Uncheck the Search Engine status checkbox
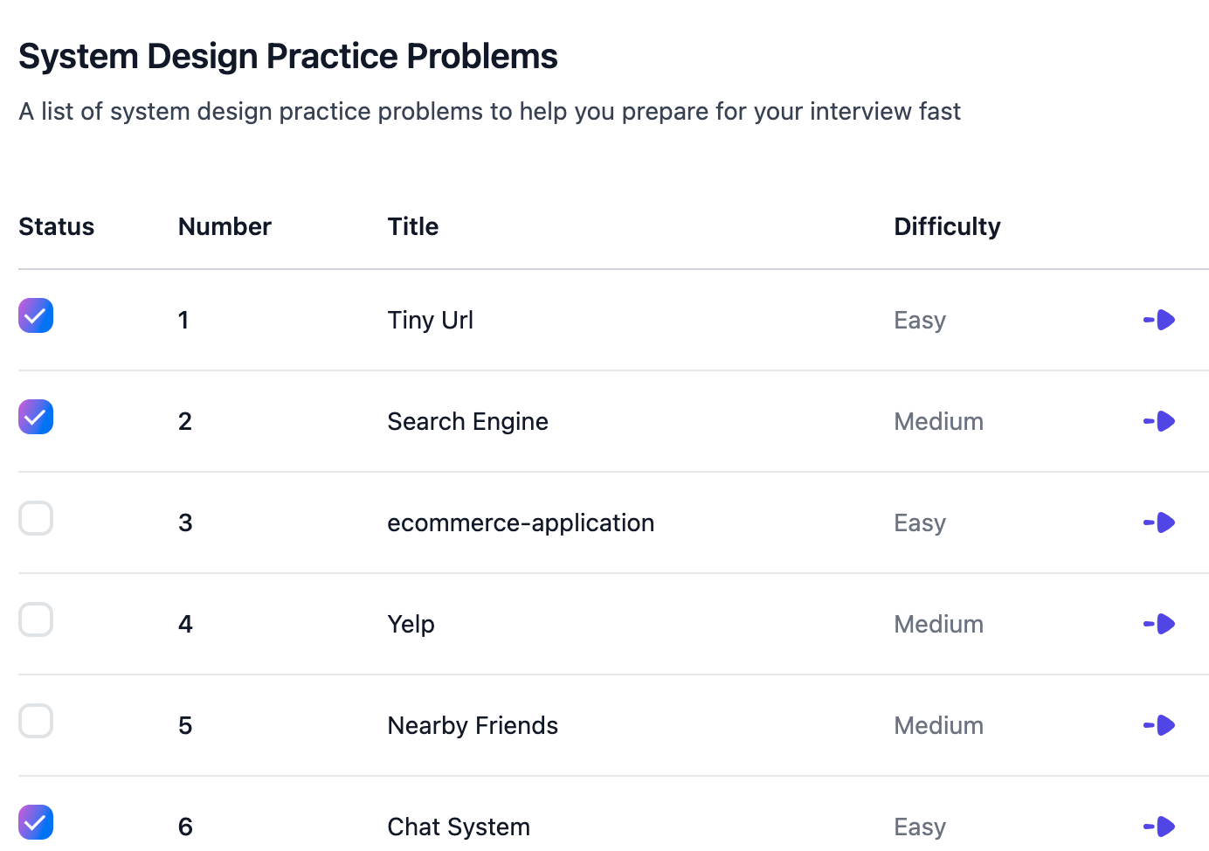1209x851 pixels. [36, 417]
